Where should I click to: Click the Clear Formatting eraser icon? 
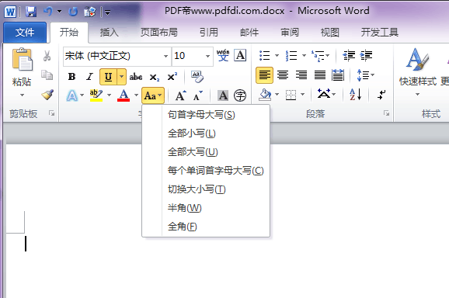(x=197, y=77)
